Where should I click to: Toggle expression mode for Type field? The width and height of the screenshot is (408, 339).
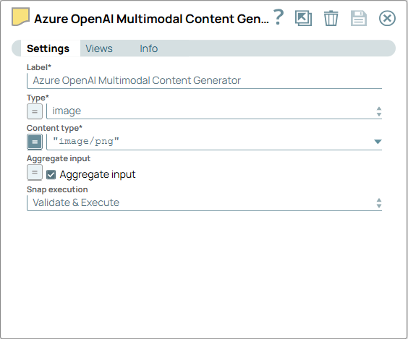click(x=35, y=111)
